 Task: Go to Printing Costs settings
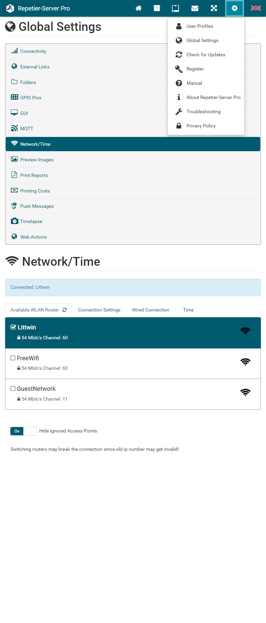pyautogui.click(x=35, y=191)
